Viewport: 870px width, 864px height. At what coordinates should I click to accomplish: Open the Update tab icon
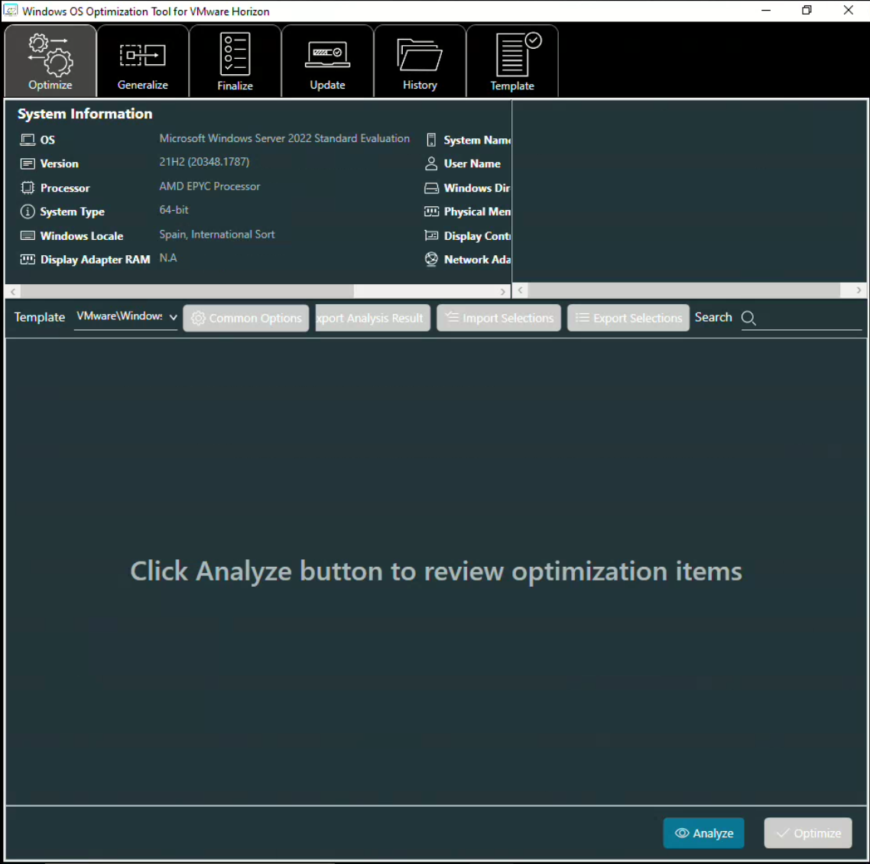pos(327,54)
